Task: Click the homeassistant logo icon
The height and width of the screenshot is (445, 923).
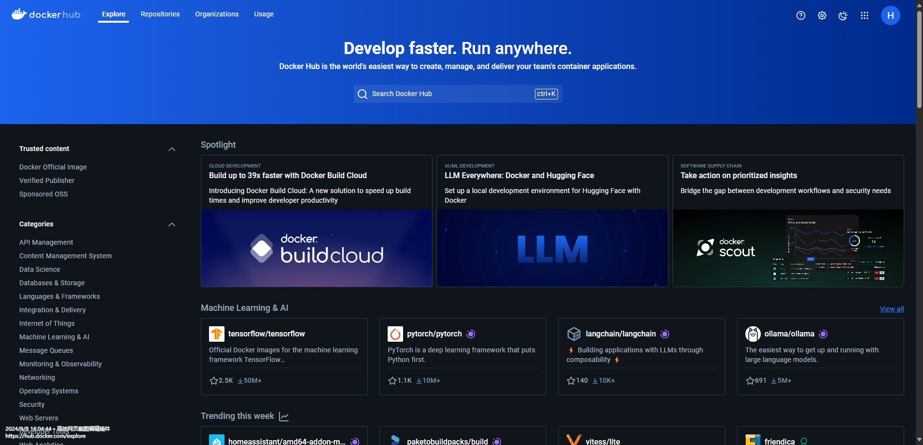Action: pyautogui.click(x=217, y=440)
